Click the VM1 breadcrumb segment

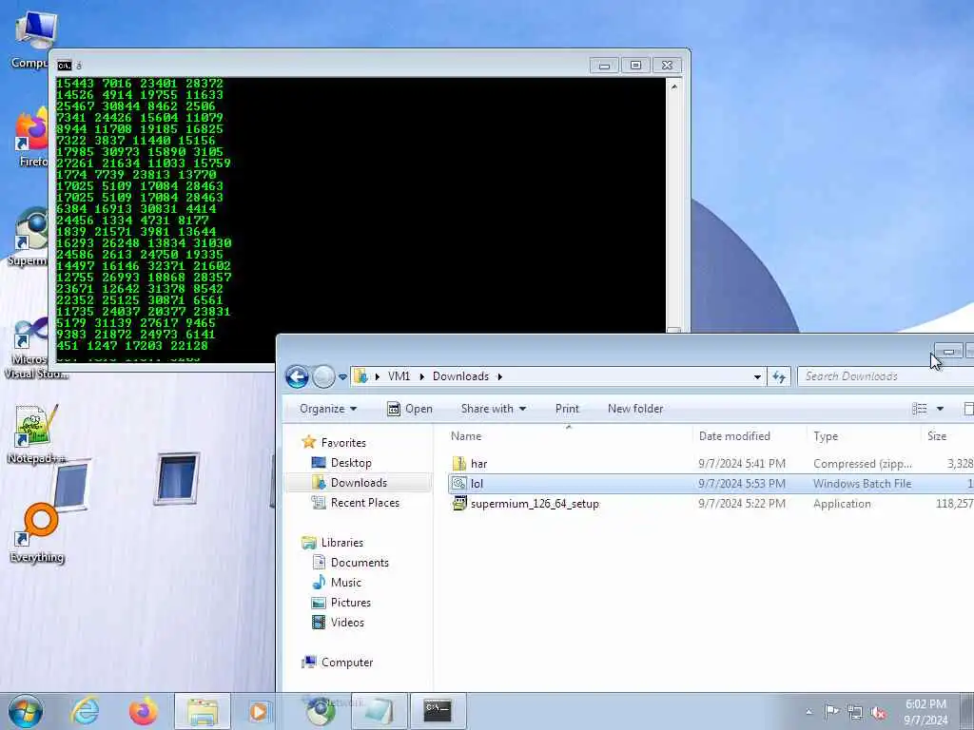pyautogui.click(x=399, y=376)
